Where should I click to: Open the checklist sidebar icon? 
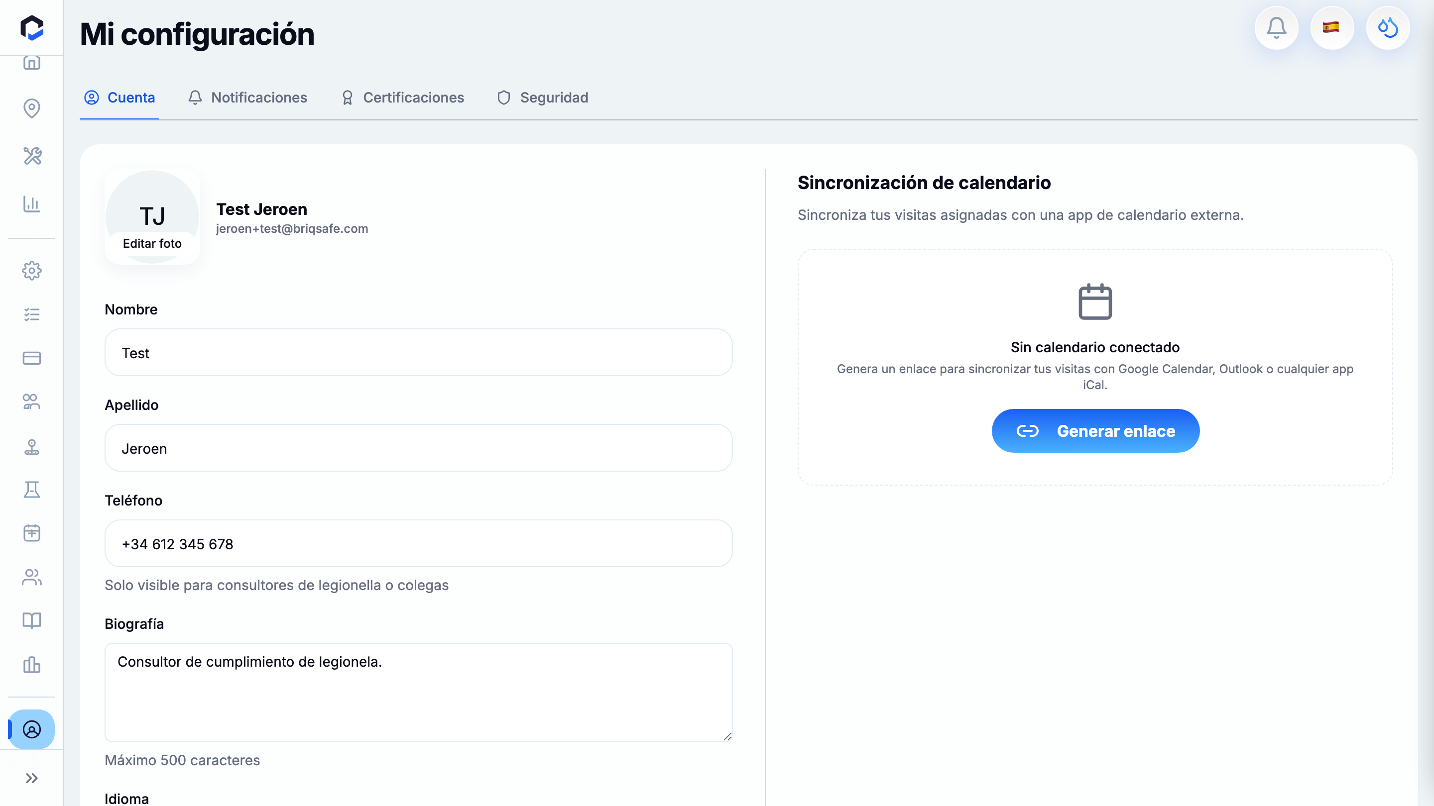coord(32,315)
